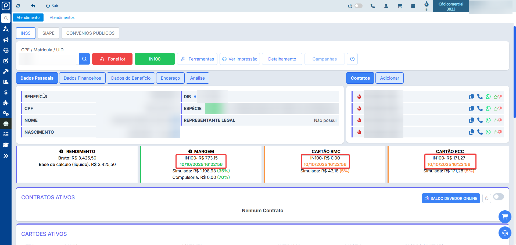This screenshot has width=516, height=245.
Task: Toggle the power switch in top bar
Action: coord(358,6)
